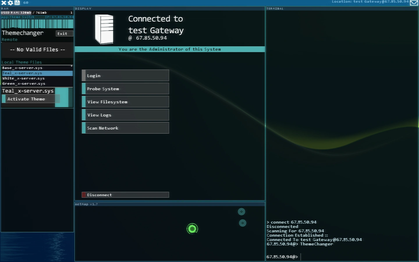Click the USED RAM readout
The width and height of the screenshot is (419, 262).
24,13
